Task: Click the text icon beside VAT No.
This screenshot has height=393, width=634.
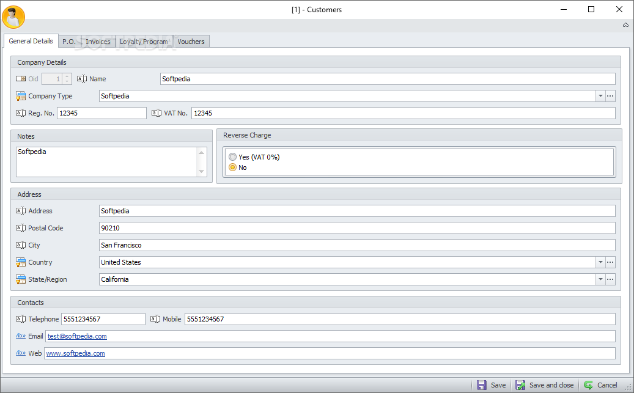Action: [157, 113]
